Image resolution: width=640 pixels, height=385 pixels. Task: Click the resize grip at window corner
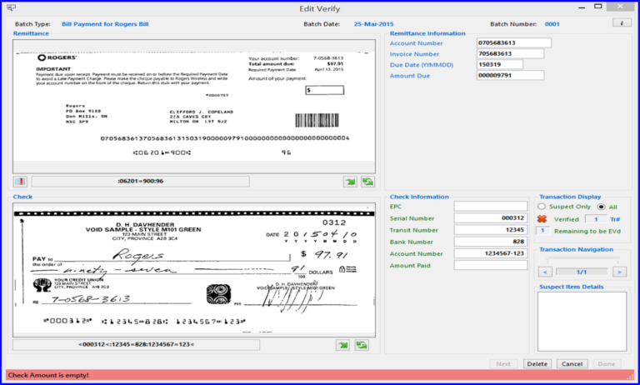pyautogui.click(x=631, y=377)
